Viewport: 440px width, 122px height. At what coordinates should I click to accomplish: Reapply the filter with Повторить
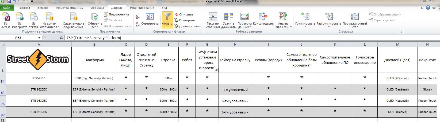tap(185, 20)
